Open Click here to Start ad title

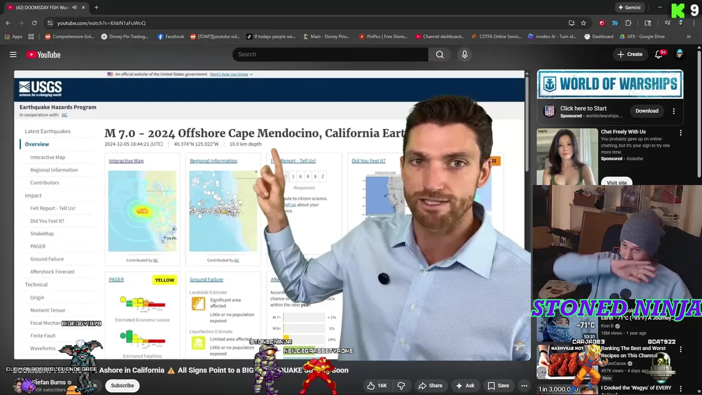click(x=583, y=108)
